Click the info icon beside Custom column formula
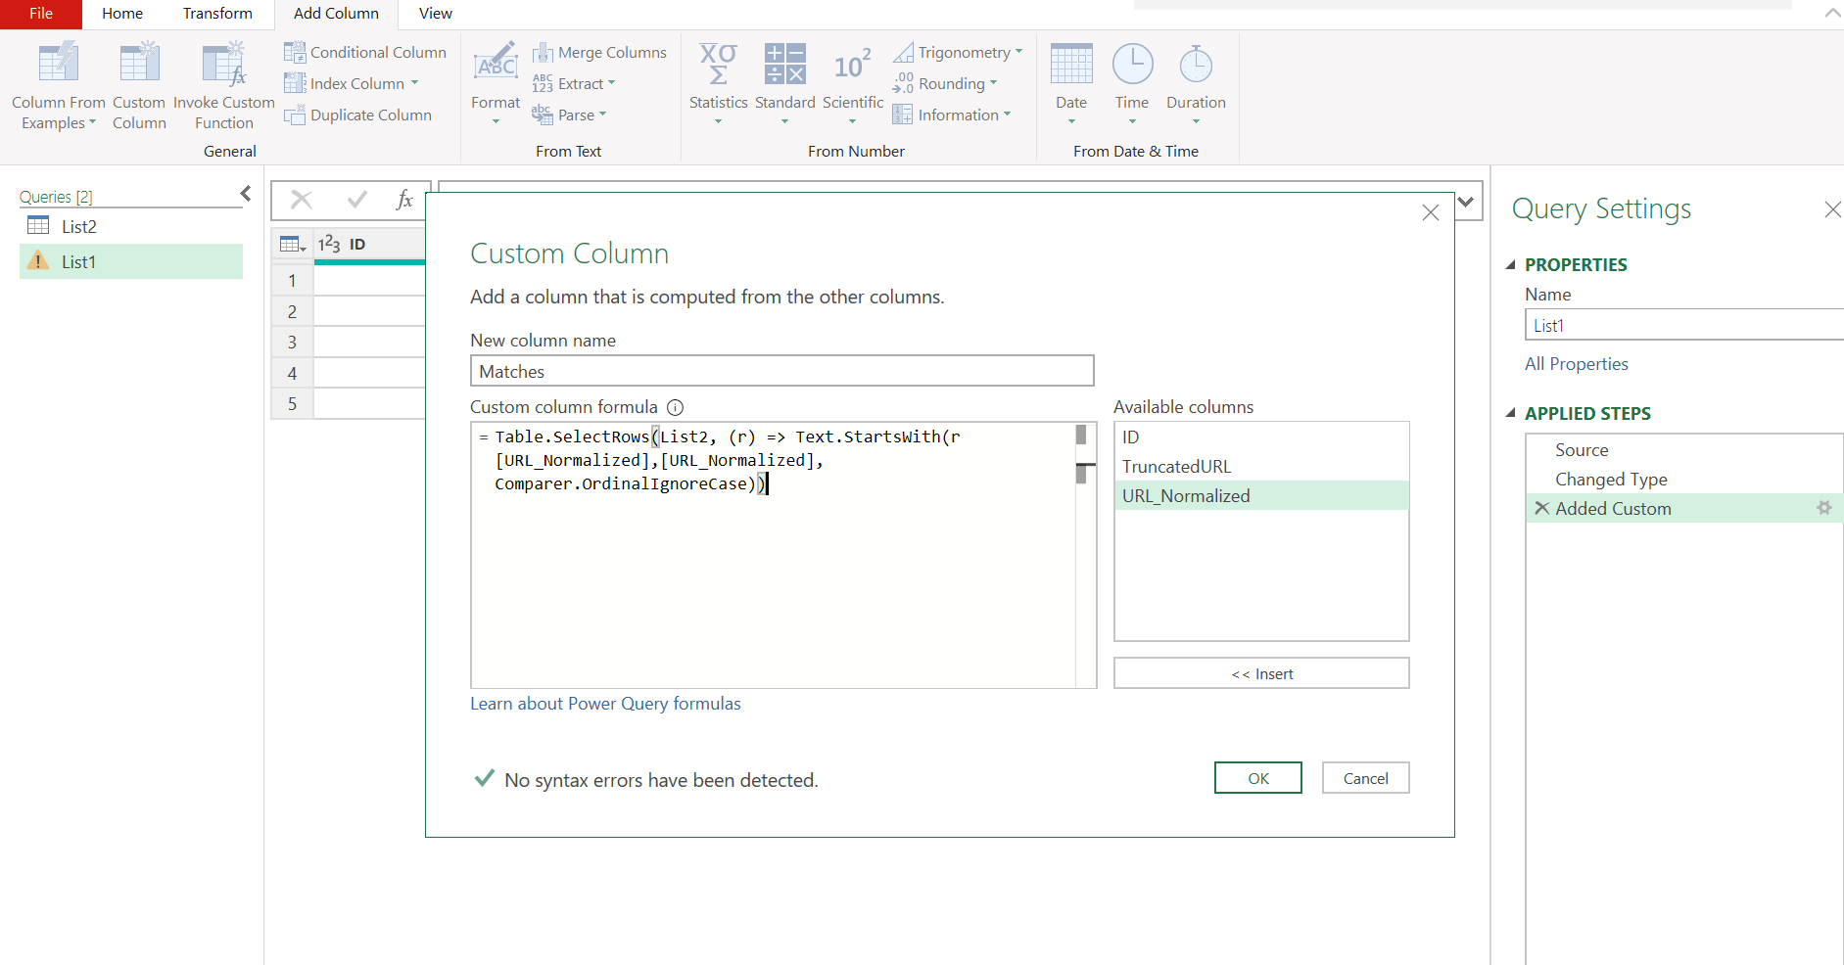Screen dimensions: 1844x965 pos(675,407)
